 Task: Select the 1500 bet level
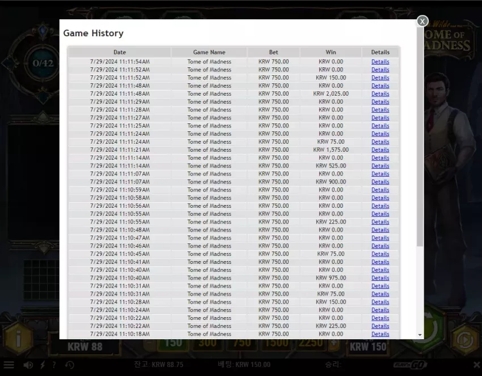[276, 344]
